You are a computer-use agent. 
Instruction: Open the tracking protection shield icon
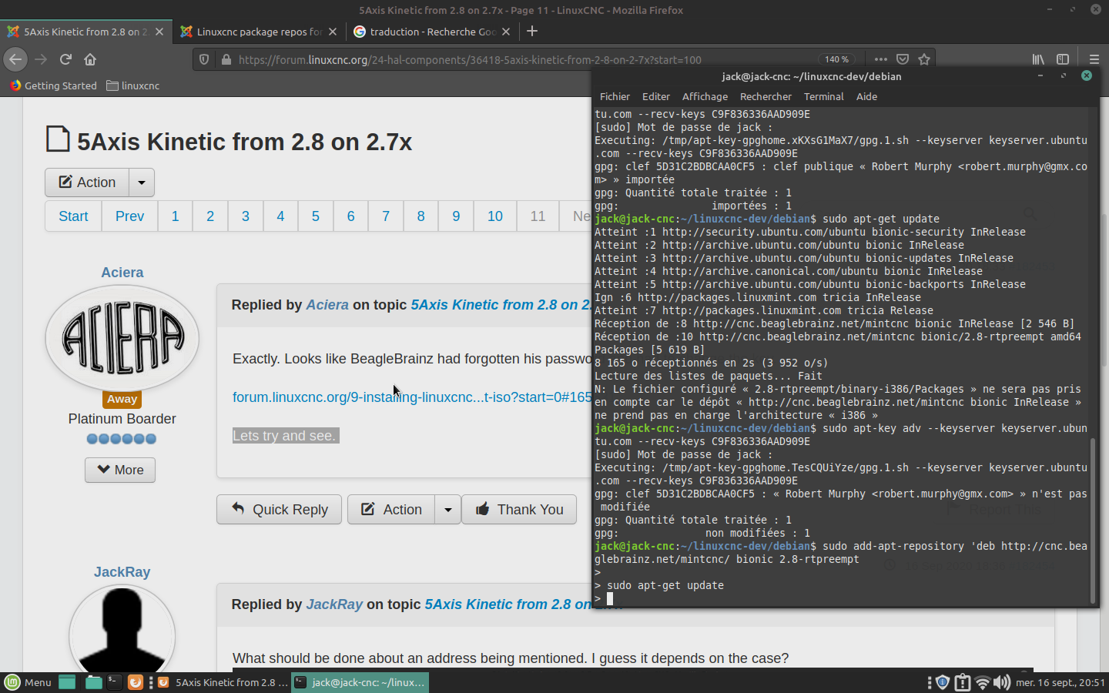coord(204,59)
